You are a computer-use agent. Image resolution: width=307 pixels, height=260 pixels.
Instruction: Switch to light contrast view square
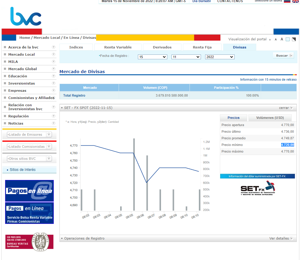pyautogui.click(x=287, y=39)
